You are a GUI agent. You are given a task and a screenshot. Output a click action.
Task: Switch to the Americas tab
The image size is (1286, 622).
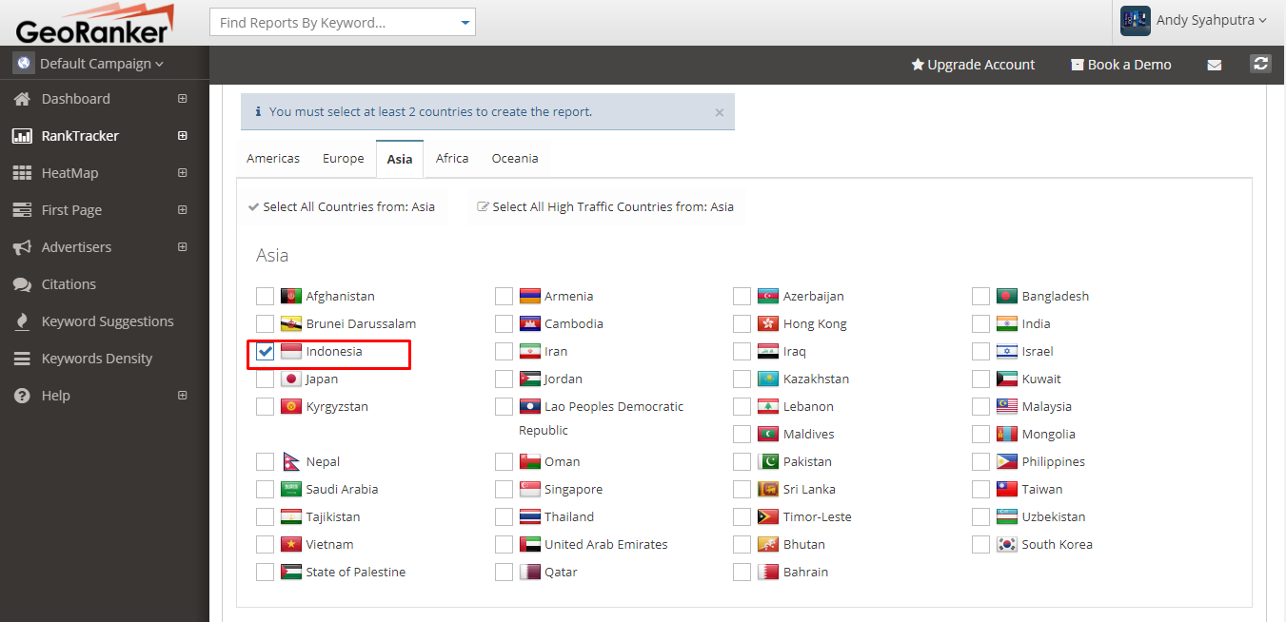pos(273,159)
